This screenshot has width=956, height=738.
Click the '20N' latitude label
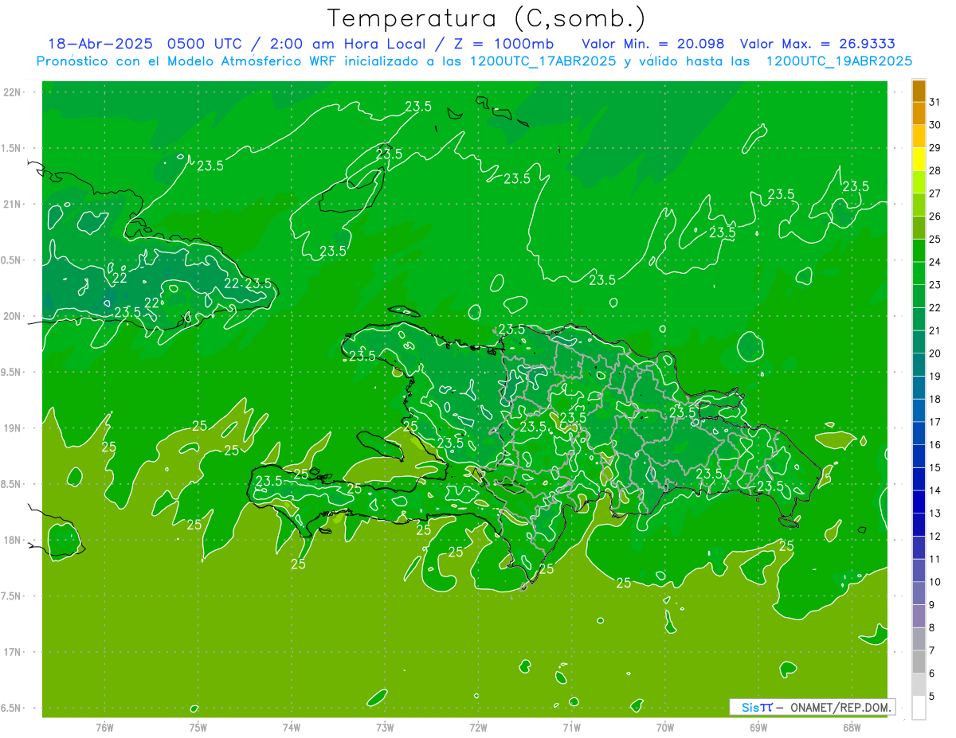(12, 316)
